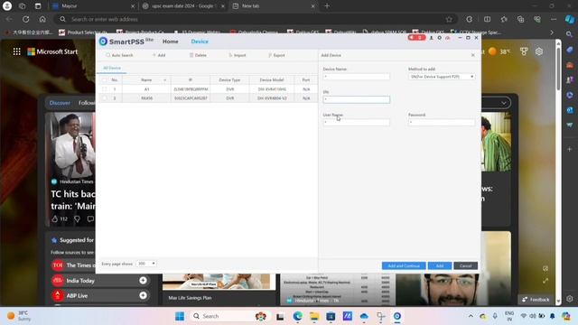Image resolution: width=578 pixels, height=325 pixels.
Task: Switch to the upsc exam date 2024 tab
Action: (183, 6)
